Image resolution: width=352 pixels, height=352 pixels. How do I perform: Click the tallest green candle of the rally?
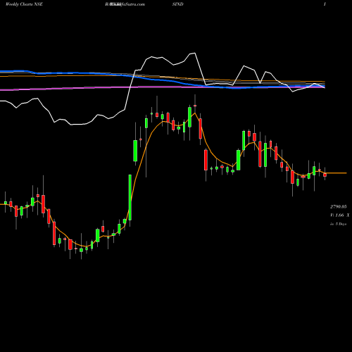tap(130, 197)
